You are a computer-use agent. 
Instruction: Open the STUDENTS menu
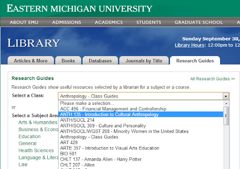click(x=148, y=23)
